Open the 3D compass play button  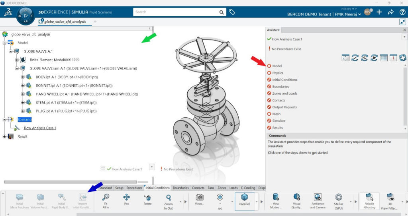pos(25,16)
